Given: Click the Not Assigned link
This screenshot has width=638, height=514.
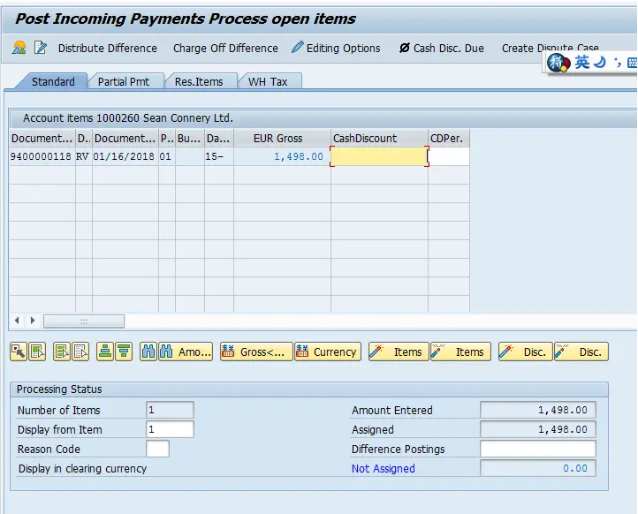Looking at the screenshot, I should pos(384,468).
